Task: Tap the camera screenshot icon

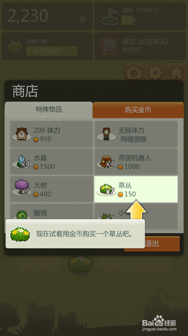Action: (x=134, y=72)
